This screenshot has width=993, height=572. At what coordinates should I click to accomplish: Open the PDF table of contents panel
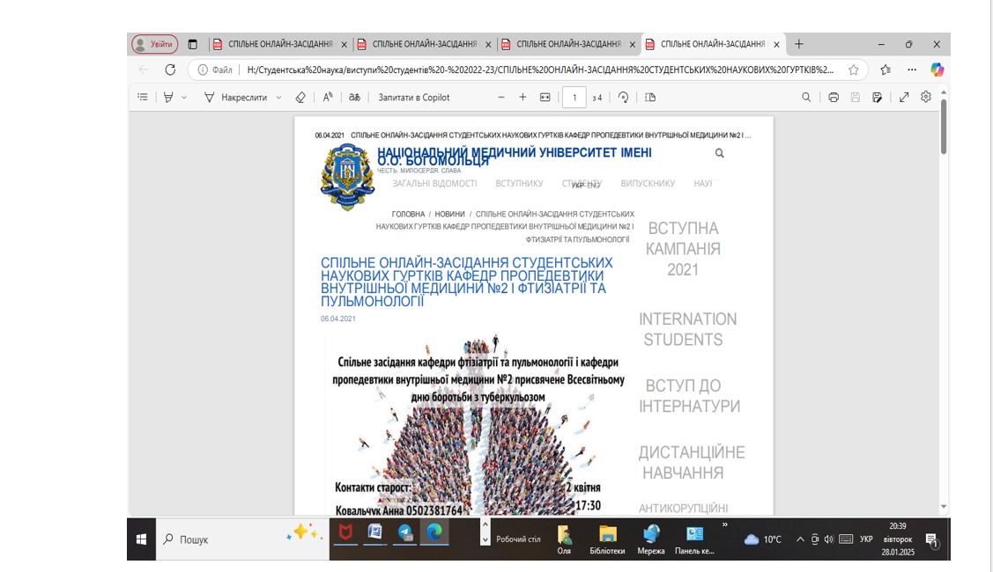click(143, 98)
